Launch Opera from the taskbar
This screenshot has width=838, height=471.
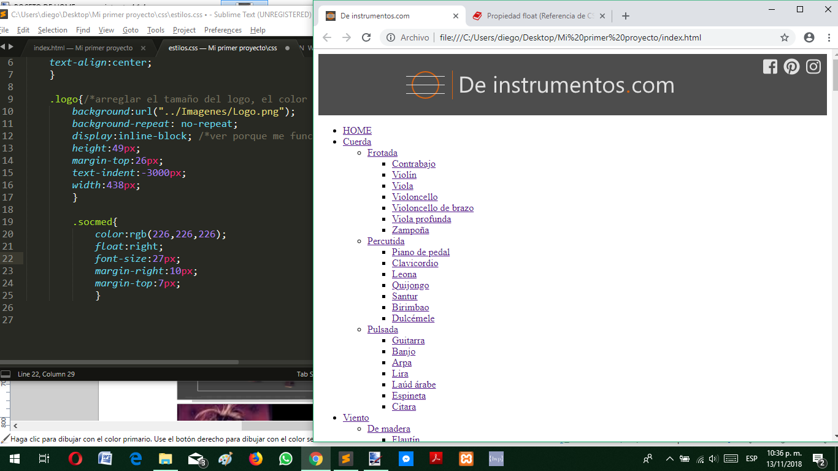pos(75,459)
